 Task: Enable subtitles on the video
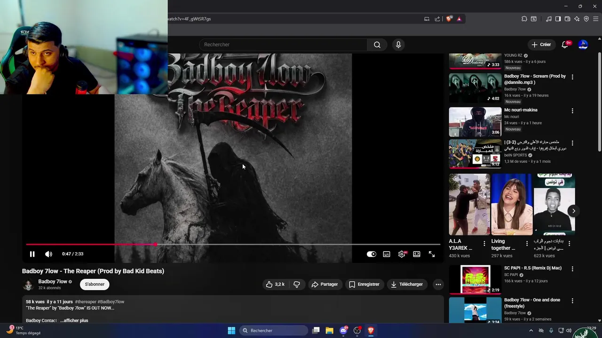point(387,254)
